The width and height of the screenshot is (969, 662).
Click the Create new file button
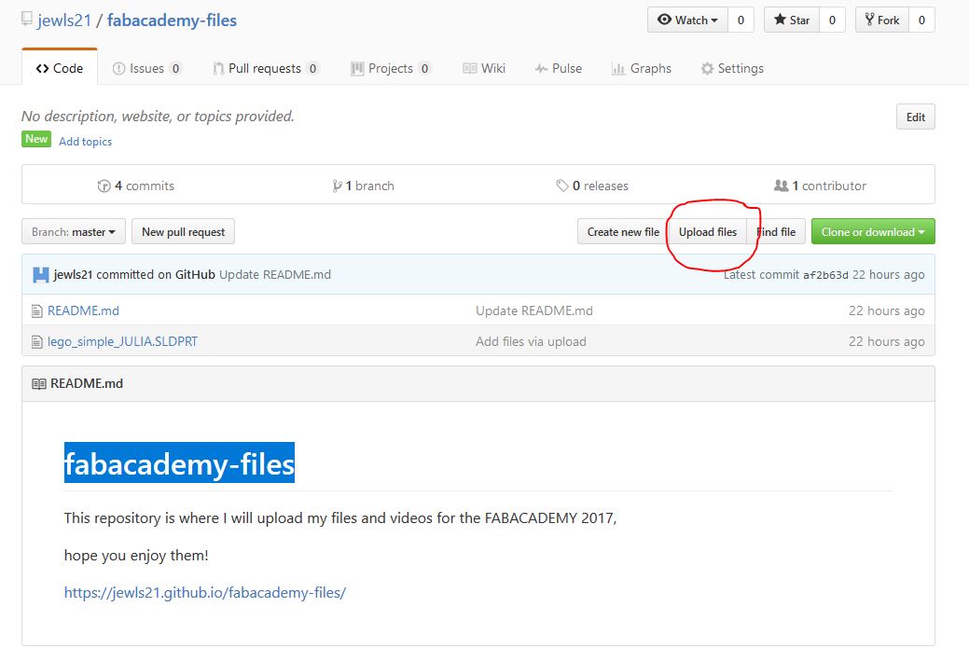tap(623, 232)
